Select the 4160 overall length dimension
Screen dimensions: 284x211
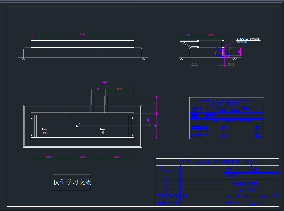click(x=82, y=34)
